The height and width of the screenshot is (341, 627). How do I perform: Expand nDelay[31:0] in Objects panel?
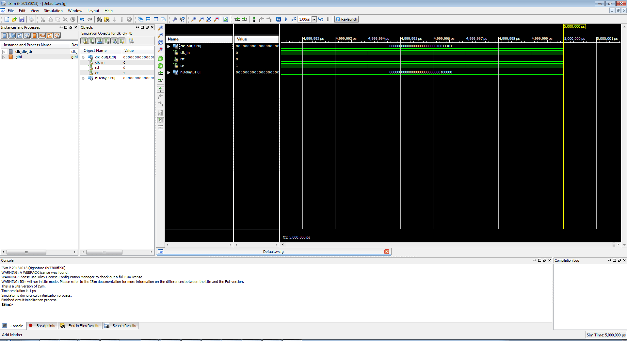point(83,78)
